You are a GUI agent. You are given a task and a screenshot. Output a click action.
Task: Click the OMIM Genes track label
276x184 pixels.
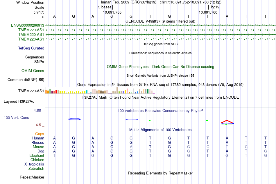point(33,71)
